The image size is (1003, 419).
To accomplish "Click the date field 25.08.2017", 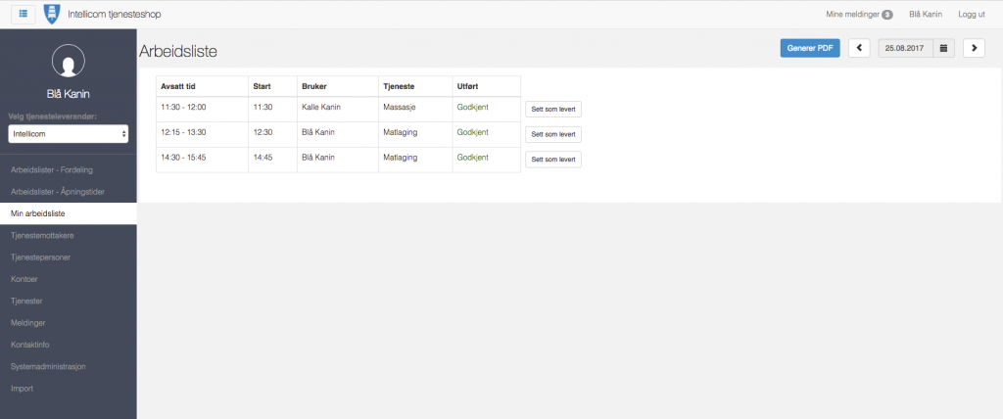I will click(x=905, y=48).
